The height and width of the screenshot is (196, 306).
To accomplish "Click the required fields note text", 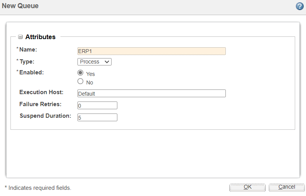I will pyautogui.click(x=38, y=188).
